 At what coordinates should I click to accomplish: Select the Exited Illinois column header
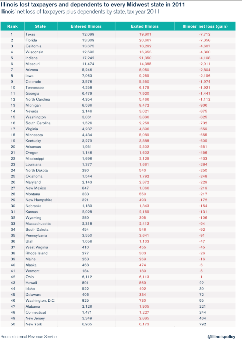click(145, 26)
